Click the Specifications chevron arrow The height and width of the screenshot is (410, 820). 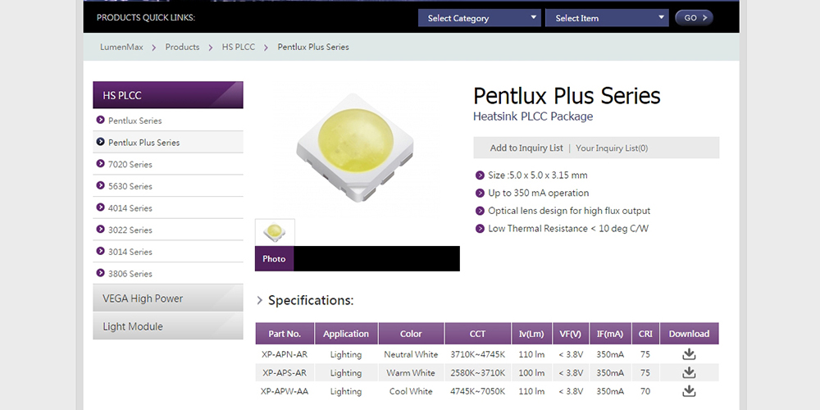(259, 301)
